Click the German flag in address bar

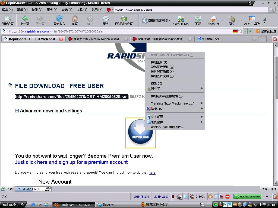pyautogui.click(x=235, y=31)
